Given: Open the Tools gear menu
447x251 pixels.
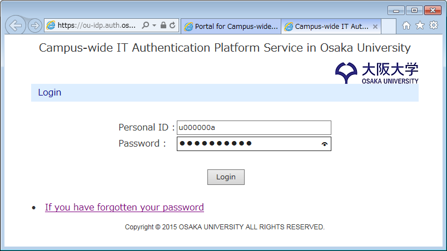Looking at the screenshot, I should coord(434,26).
